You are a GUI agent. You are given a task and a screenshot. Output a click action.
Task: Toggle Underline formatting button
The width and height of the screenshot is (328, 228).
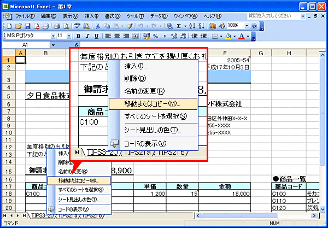click(x=96, y=37)
